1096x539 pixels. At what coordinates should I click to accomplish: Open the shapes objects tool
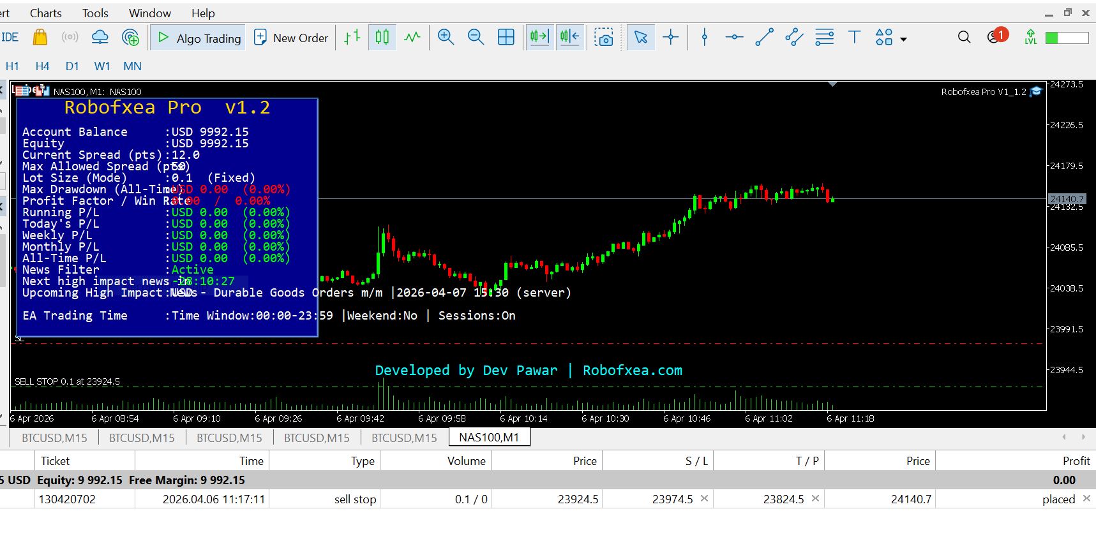(884, 38)
